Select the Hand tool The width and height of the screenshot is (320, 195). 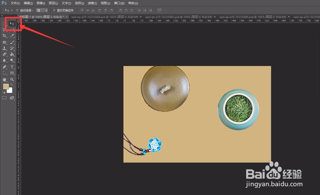4,79
